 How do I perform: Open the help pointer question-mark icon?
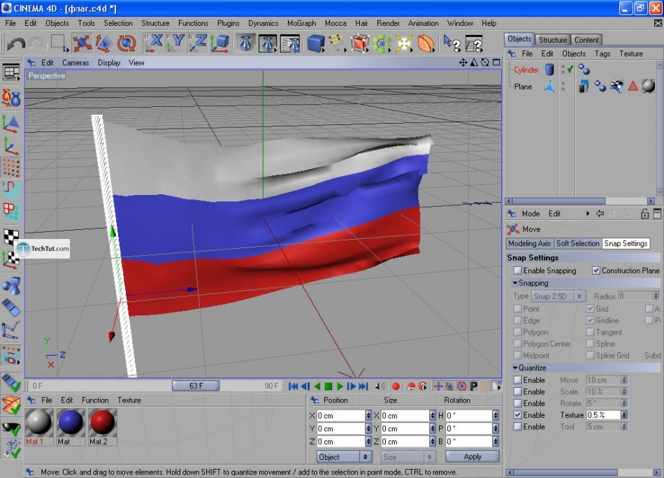tap(452, 43)
